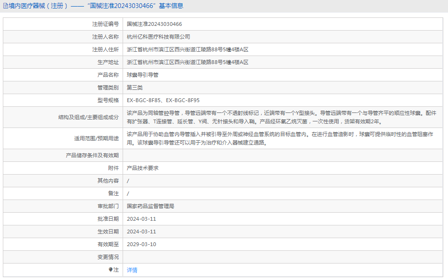448x280 pixels.
Task: Click the 管理类别 label
Action: (x=108, y=88)
